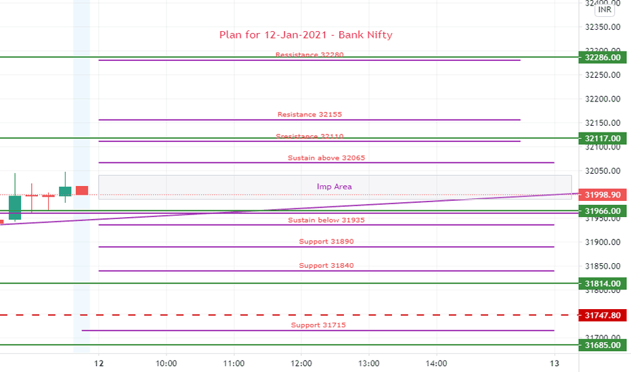
Task: Click the date 13 on time axis
Action: pos(554,364)
